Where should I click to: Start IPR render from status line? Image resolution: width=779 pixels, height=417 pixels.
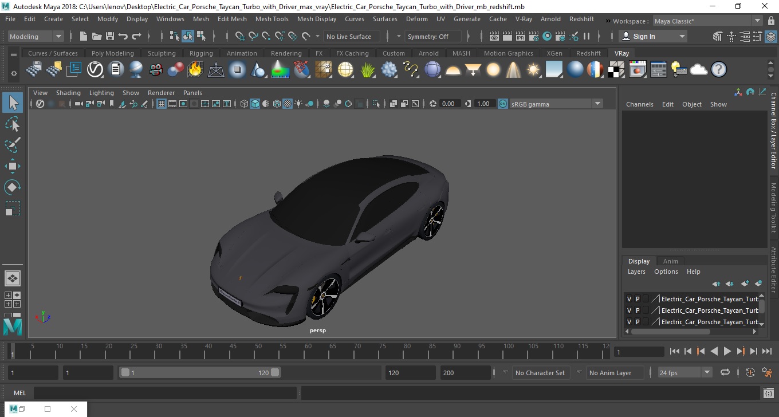pos(521,36)
